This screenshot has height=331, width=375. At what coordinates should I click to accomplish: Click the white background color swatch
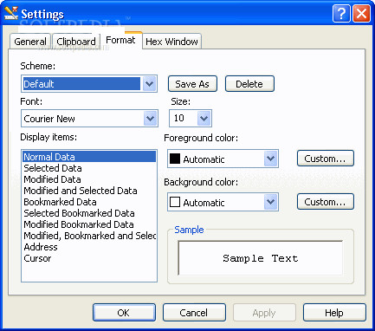[x=175, y=202]
